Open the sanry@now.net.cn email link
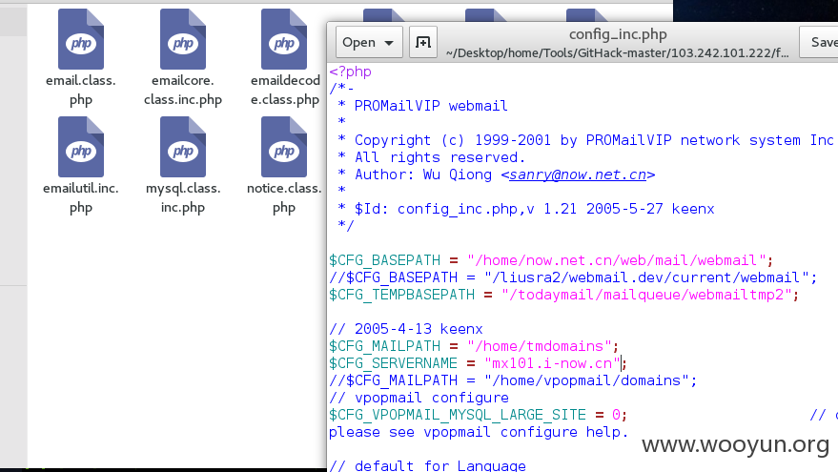838x472 pixels. pyautogui.click(x=578, y=174)
